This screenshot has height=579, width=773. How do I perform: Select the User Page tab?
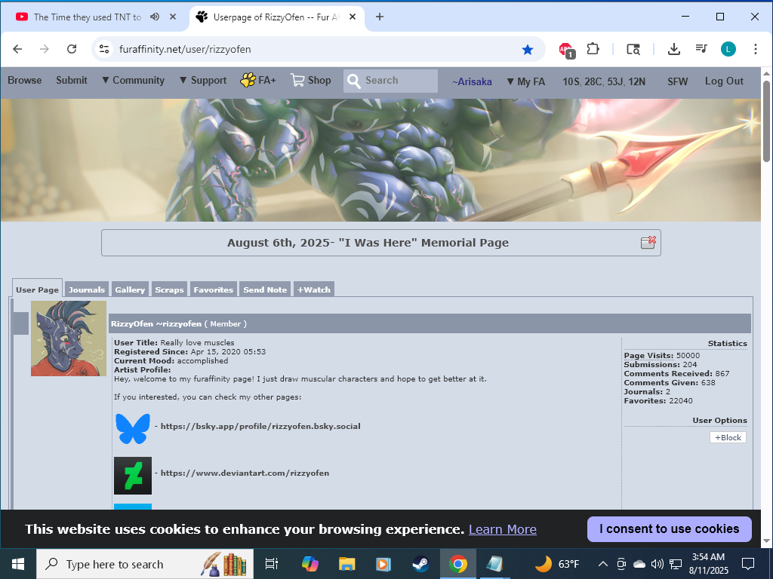click(38, 289)
